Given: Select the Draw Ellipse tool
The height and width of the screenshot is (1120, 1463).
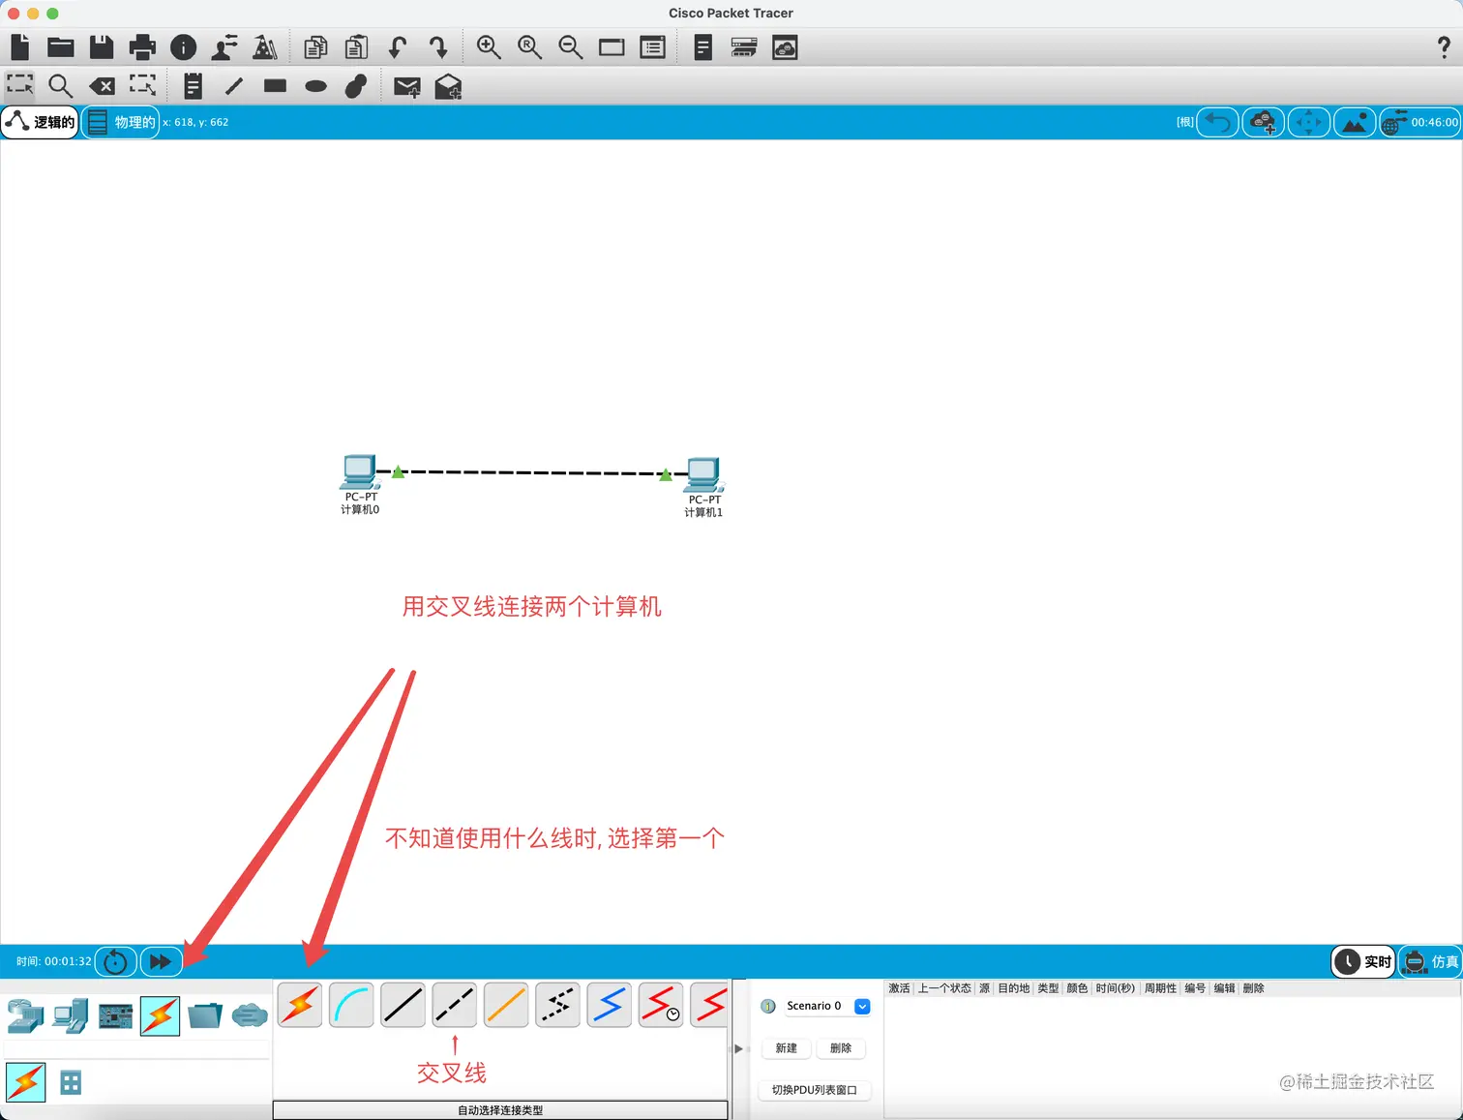Looking at the screenshot, I should (316, 86).
